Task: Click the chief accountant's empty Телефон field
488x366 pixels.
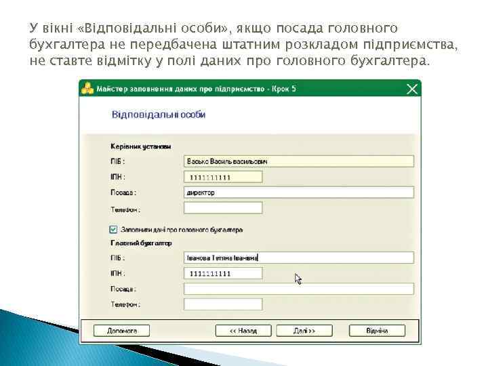Action: (223, 304)
